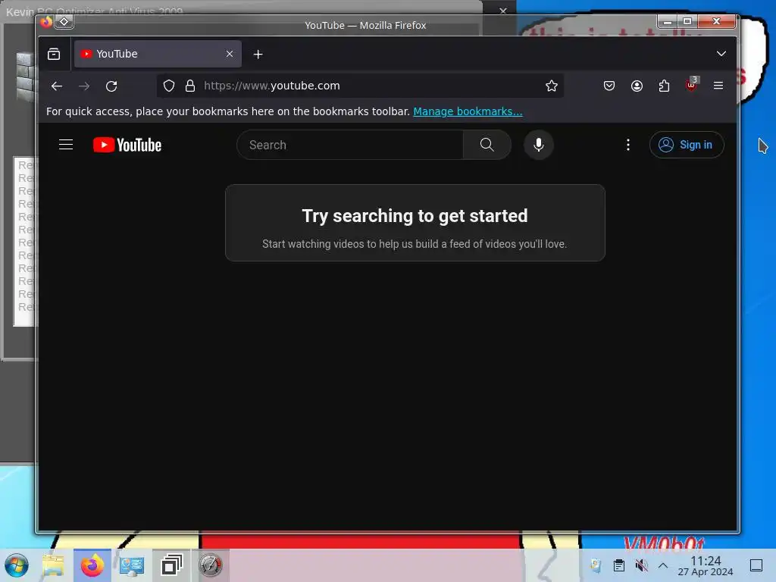
Task: Open Firefox account icon
Action: [x=637, y=86]
